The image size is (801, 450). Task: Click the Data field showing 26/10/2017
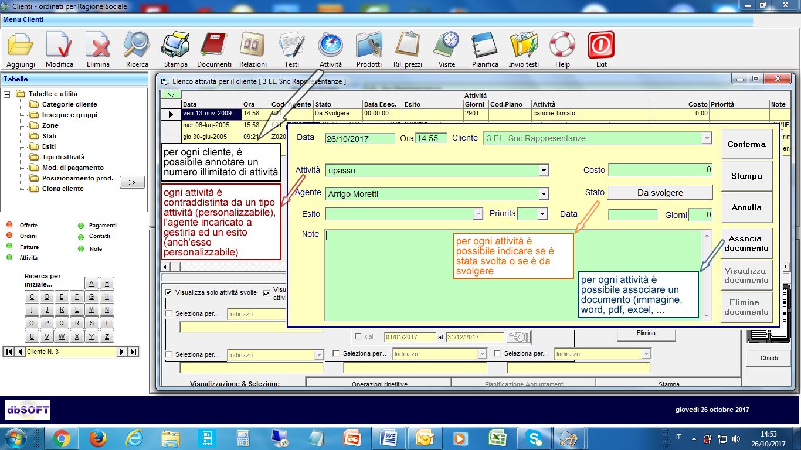coord(360,138)
